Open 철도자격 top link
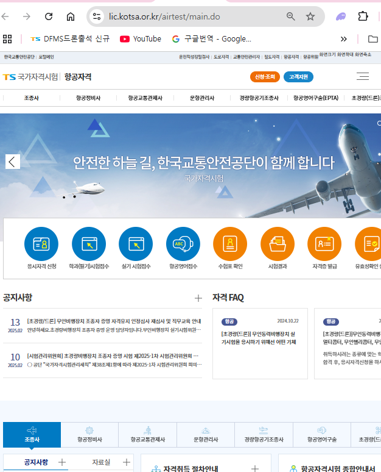The width and height of the screenshot is (381, 472). coord(271,57)
